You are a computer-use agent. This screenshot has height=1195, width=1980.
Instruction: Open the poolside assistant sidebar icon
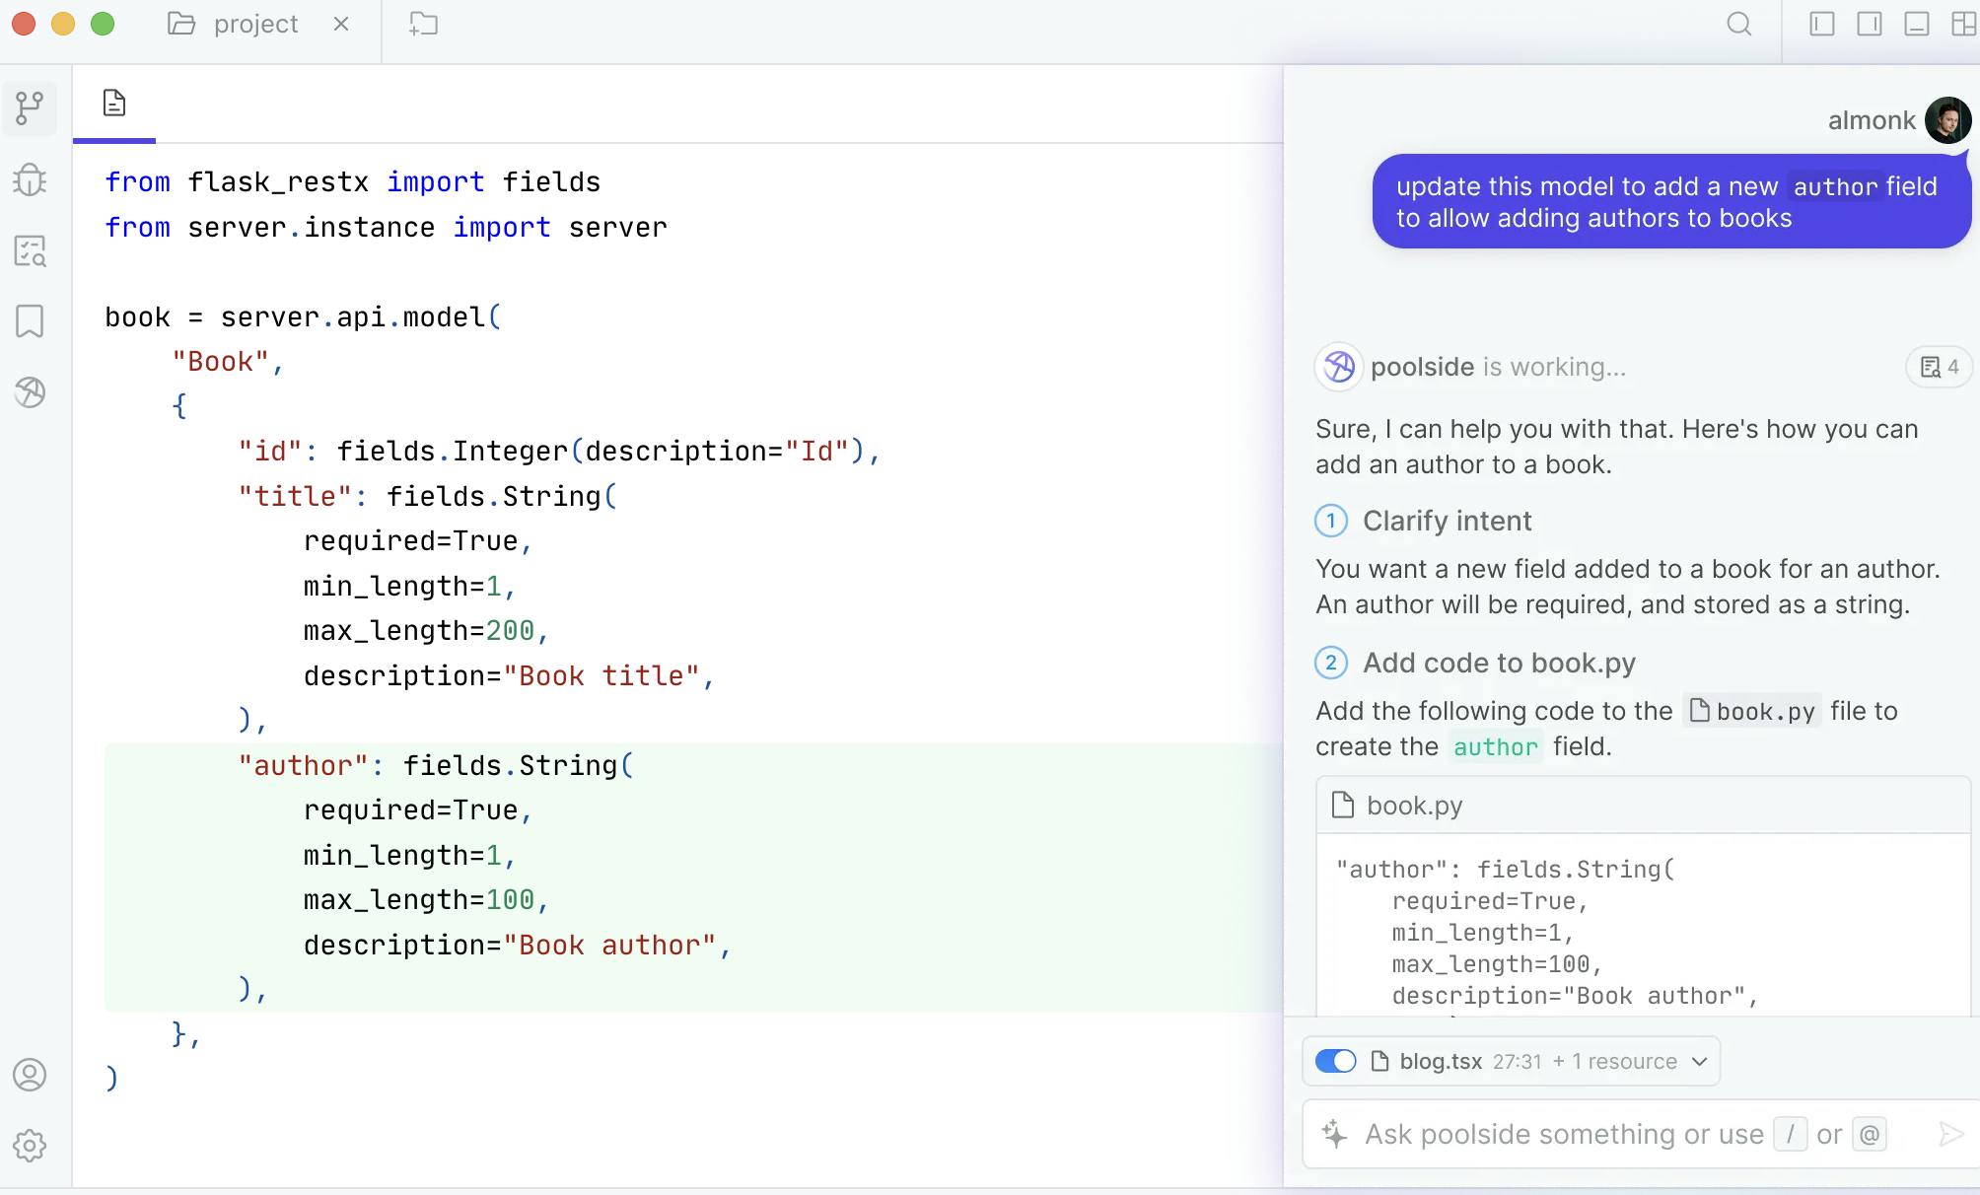point(31,392)
